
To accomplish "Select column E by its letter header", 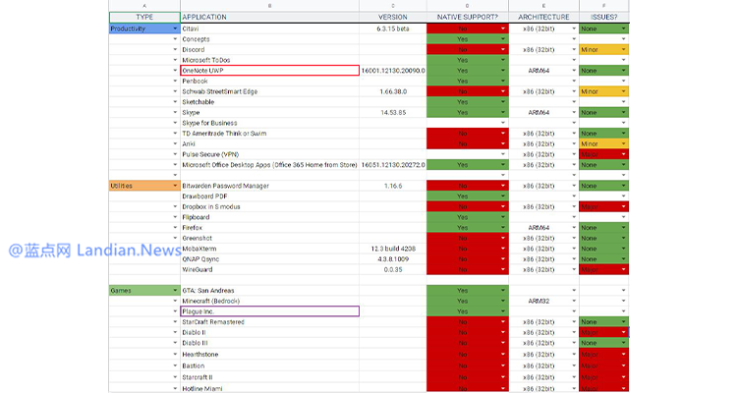I will point(543,6).
